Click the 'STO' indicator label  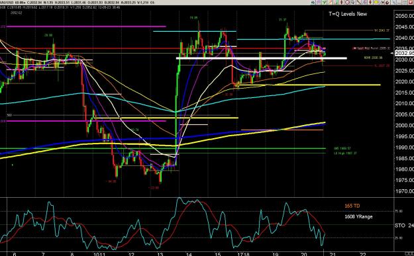[399, 226]
